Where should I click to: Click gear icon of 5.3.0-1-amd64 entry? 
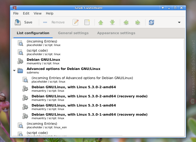click(25, 107)
